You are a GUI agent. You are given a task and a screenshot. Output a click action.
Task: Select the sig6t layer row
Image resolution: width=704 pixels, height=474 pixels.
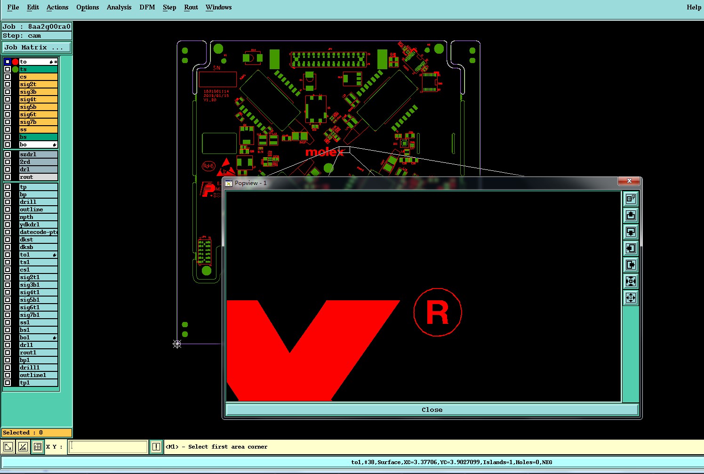[x=38, y=114]
